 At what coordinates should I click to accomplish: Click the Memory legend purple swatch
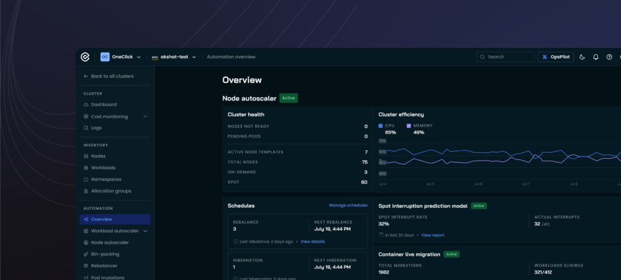coord(409,125)
